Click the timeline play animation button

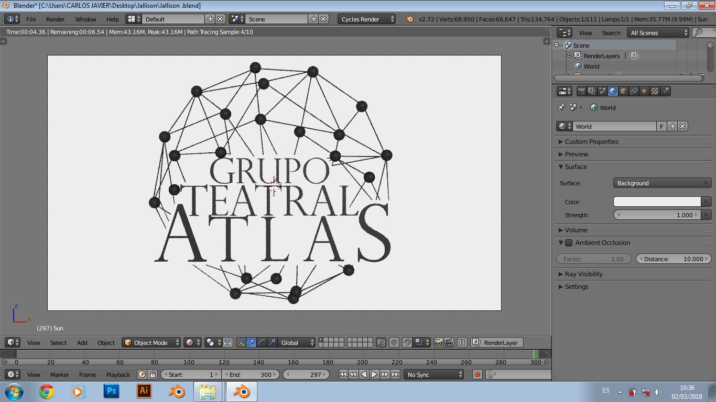[x=374, y=374]
